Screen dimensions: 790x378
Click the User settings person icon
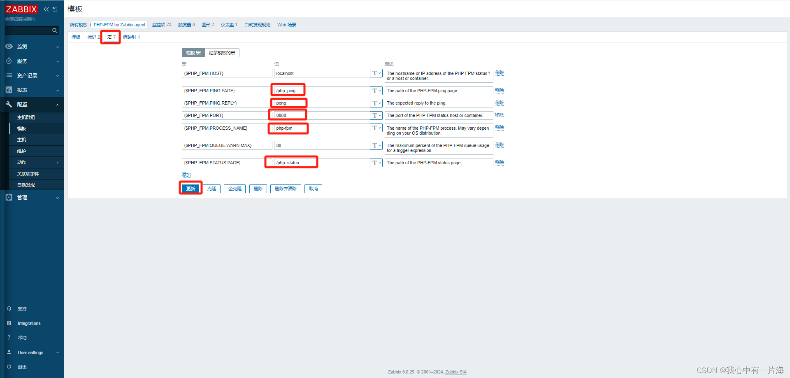point(9,352)
